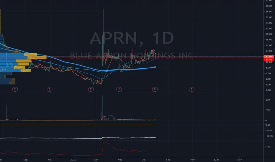Screen dimensions: 275x162
Task: Select the tall March 2020 volume spike bar
Action: (x=102, y=108)
